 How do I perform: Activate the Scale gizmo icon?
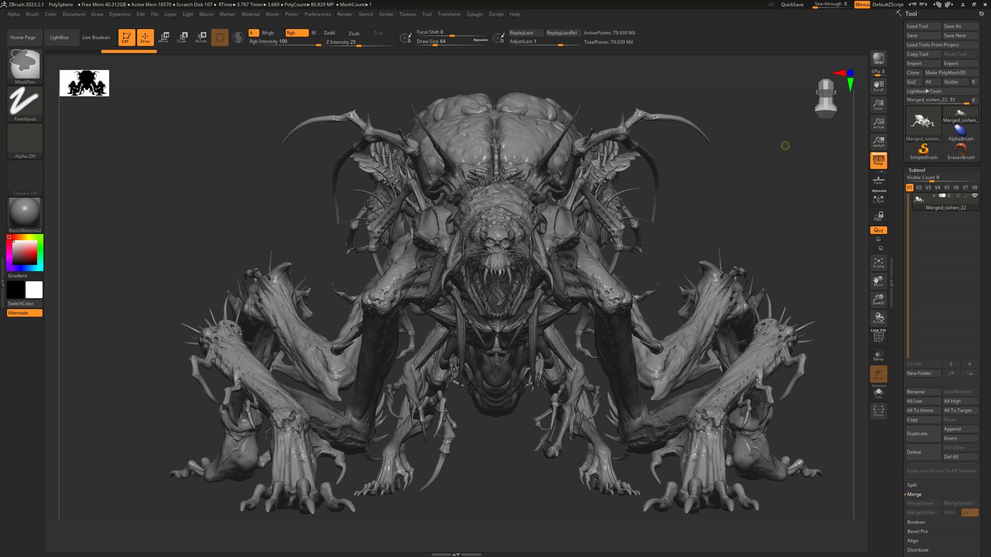[182, 37]
